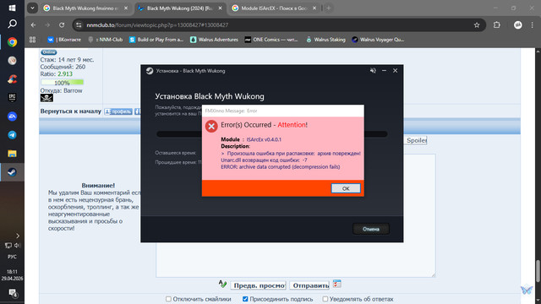541x304 pixels.
Task: Click OK in the FMXInno error dialog
Action: coord(346,188)
